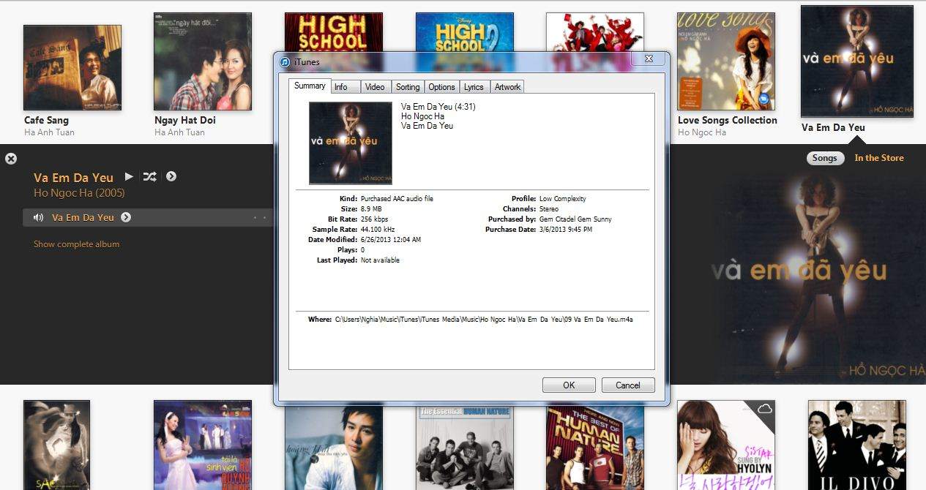926x490 pixels.
Task: Open album options arrow beside shuffle icon
Action: [x=171, y=176]
